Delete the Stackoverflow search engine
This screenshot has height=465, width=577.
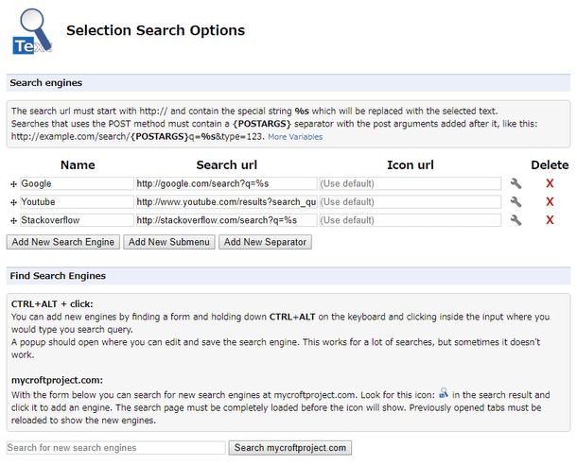pyautogui.click(x=550, y=220)
